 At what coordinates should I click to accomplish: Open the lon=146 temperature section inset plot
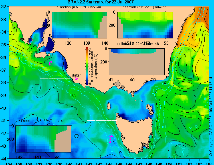[137, 62]
